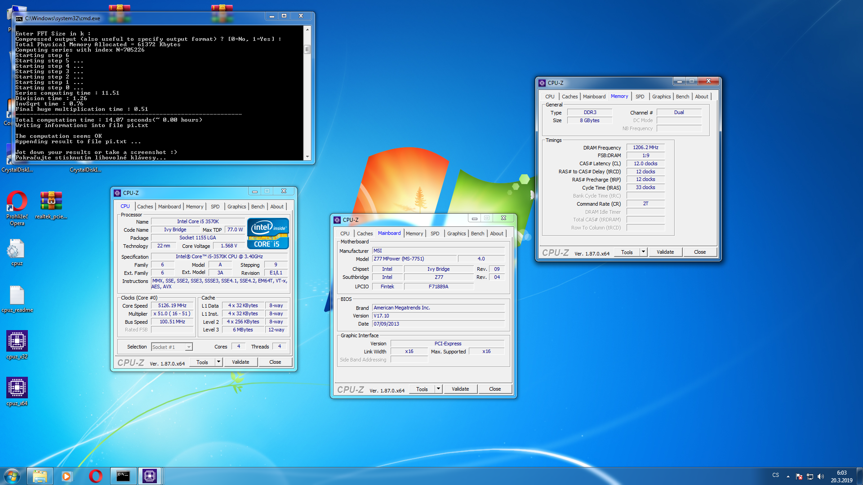Open Caches tab in Memory window
Image resolution: width=863 pixels, height=485 pixels.
(x=569, y=97)
